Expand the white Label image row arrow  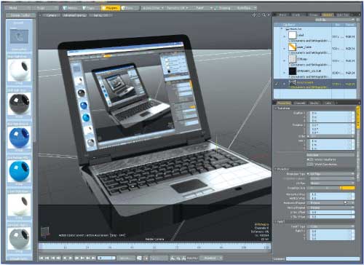pyautogui.click(x=285, y=36)
